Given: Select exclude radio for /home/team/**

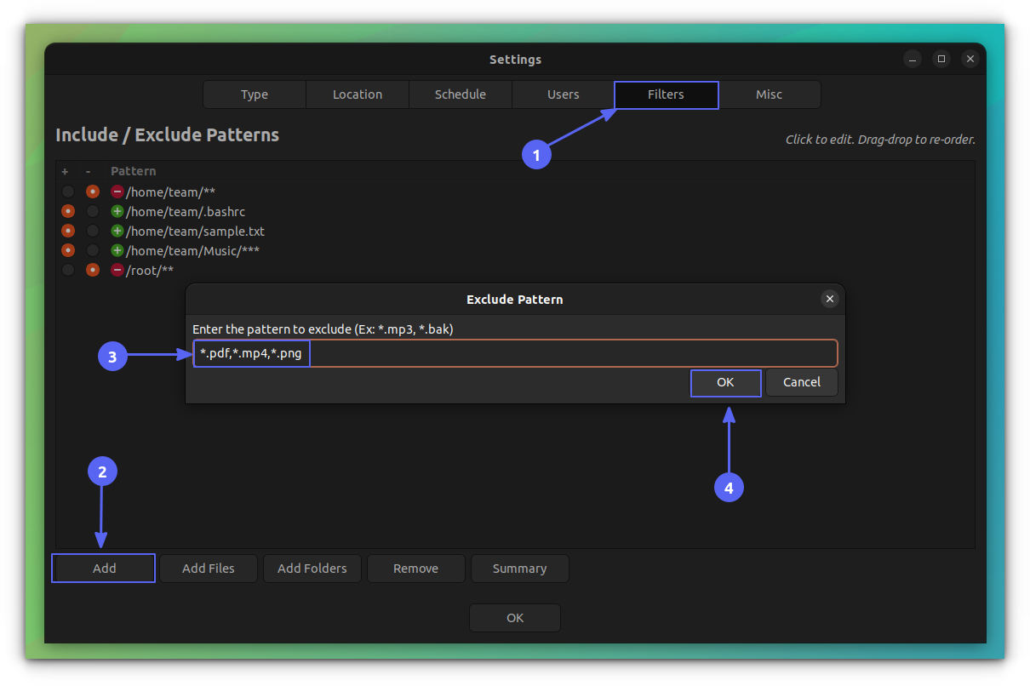Looking at the screenshot, I should (x=93, y=192).
